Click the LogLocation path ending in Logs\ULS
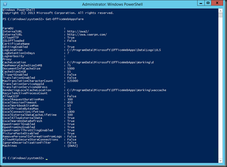 [114, 50]
